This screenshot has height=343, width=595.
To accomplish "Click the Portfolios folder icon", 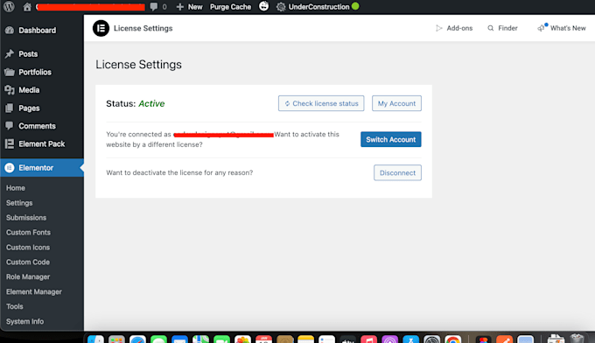I will point(10,72).
